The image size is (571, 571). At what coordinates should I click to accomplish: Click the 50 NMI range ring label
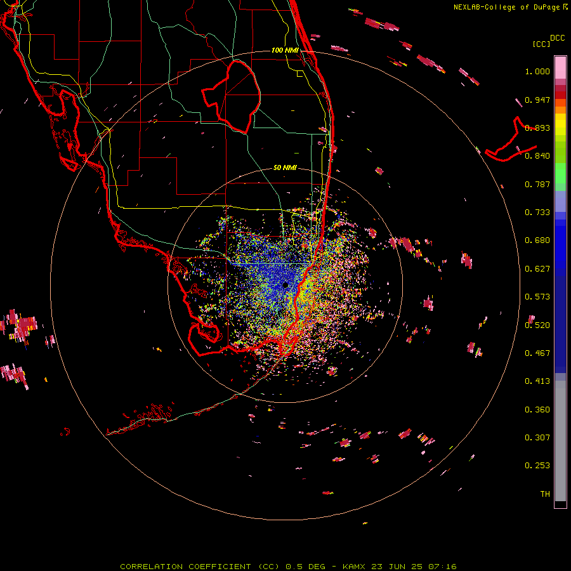pyautogui.click(x=285, y=168)
